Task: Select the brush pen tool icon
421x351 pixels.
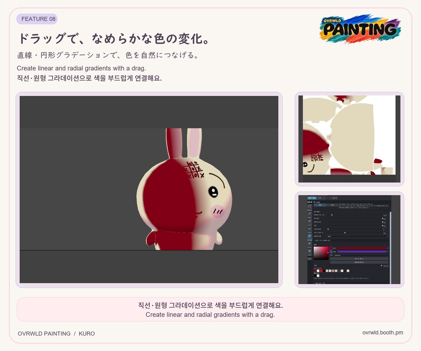Action: point(310,214)
